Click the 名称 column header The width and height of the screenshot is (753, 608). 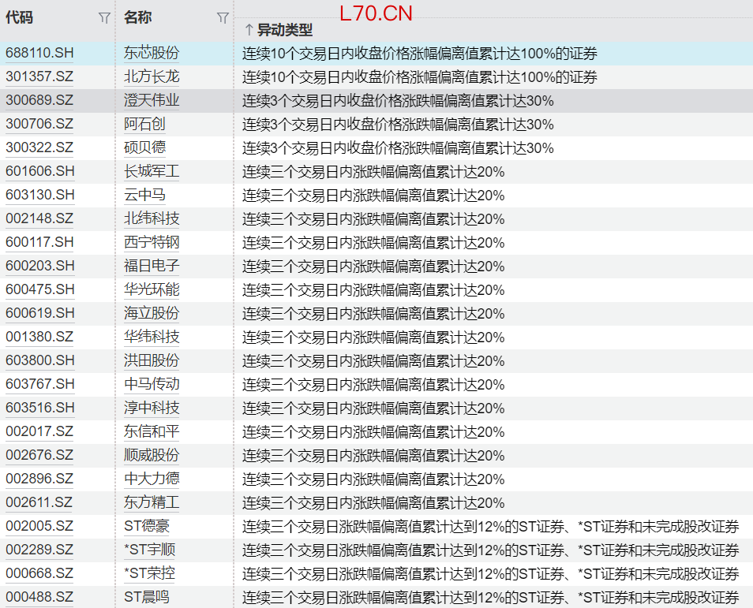pos(138,17)
